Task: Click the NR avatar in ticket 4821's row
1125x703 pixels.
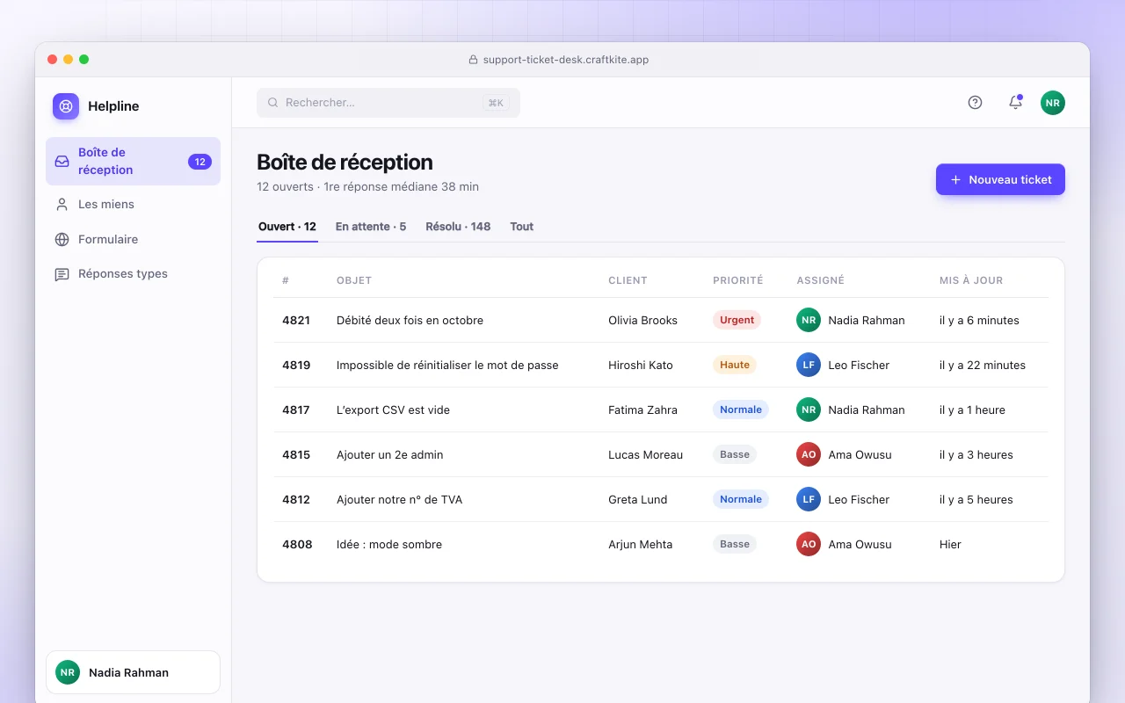Action: coord(809,320)
